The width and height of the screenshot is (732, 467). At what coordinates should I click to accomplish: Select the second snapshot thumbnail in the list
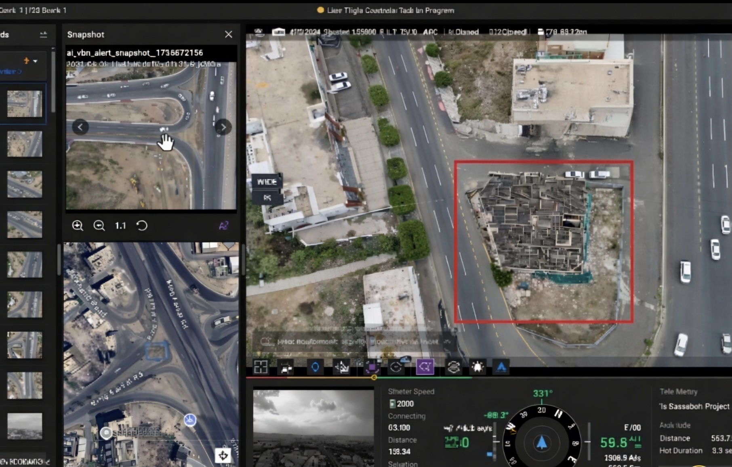tap(25, 144)
